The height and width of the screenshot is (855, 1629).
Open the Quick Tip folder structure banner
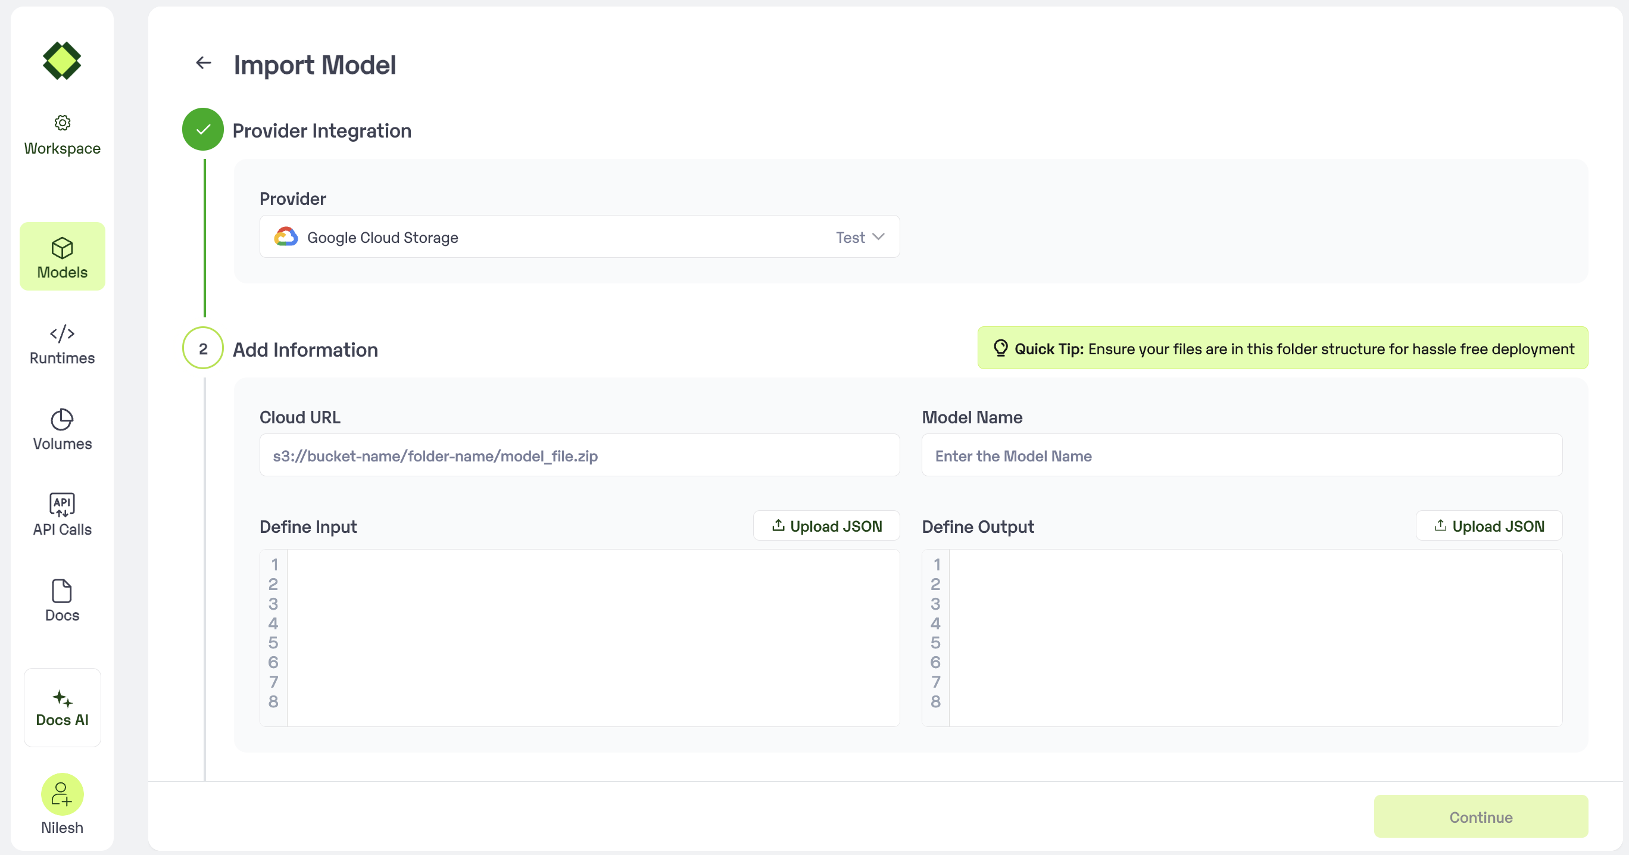pos(1282,348)
